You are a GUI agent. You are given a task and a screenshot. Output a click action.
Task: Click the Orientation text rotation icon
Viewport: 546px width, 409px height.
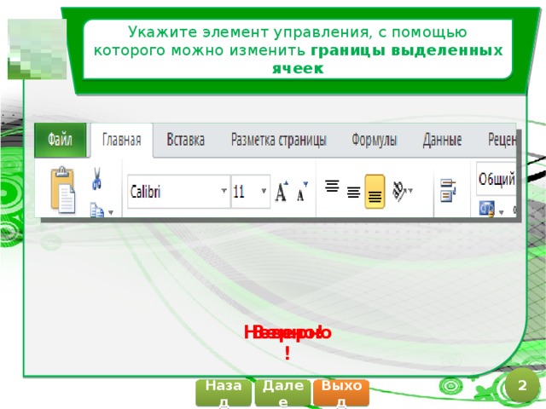399,191
